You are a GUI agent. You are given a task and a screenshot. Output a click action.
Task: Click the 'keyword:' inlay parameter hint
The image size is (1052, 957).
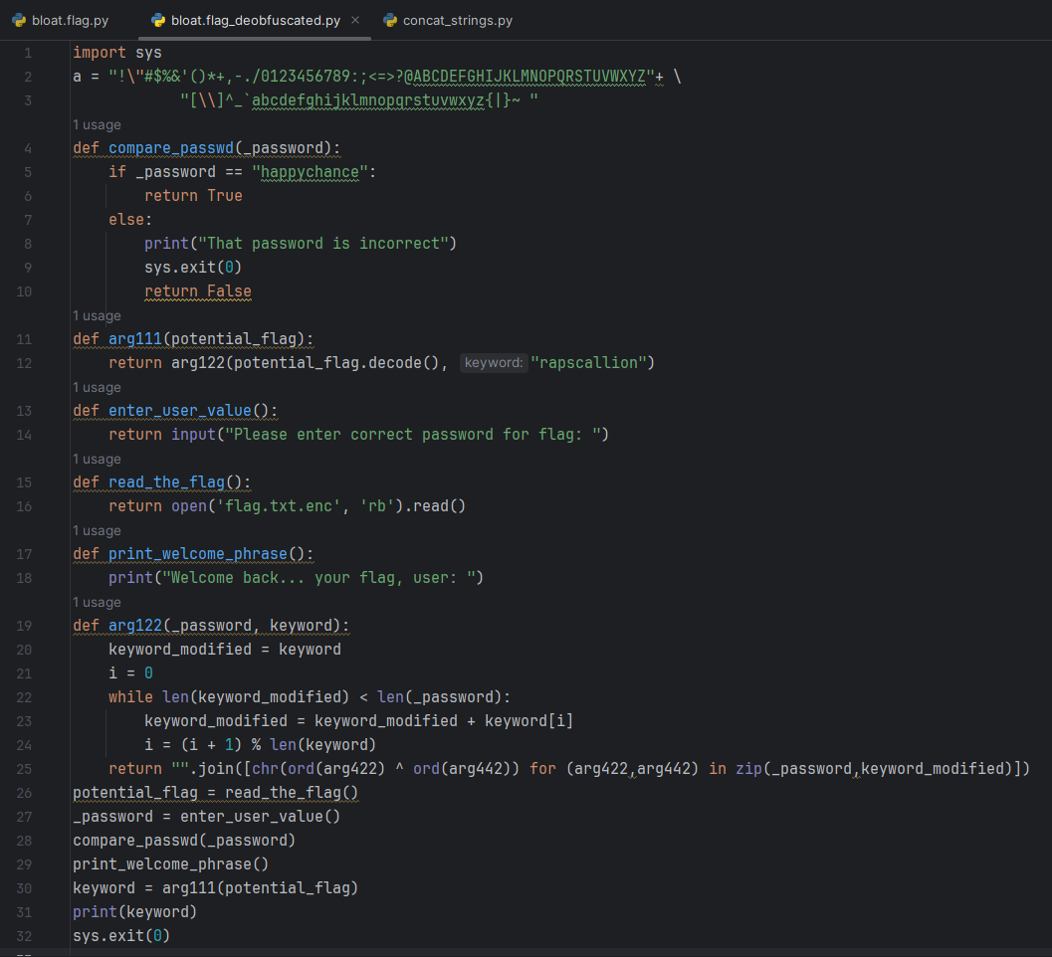[494, 363]
